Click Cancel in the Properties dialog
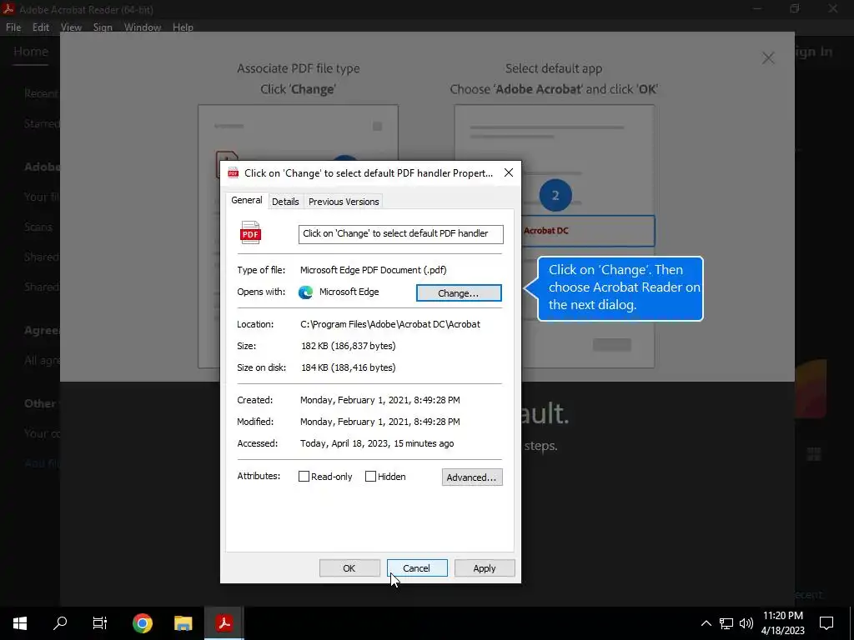 coord(417,568)
